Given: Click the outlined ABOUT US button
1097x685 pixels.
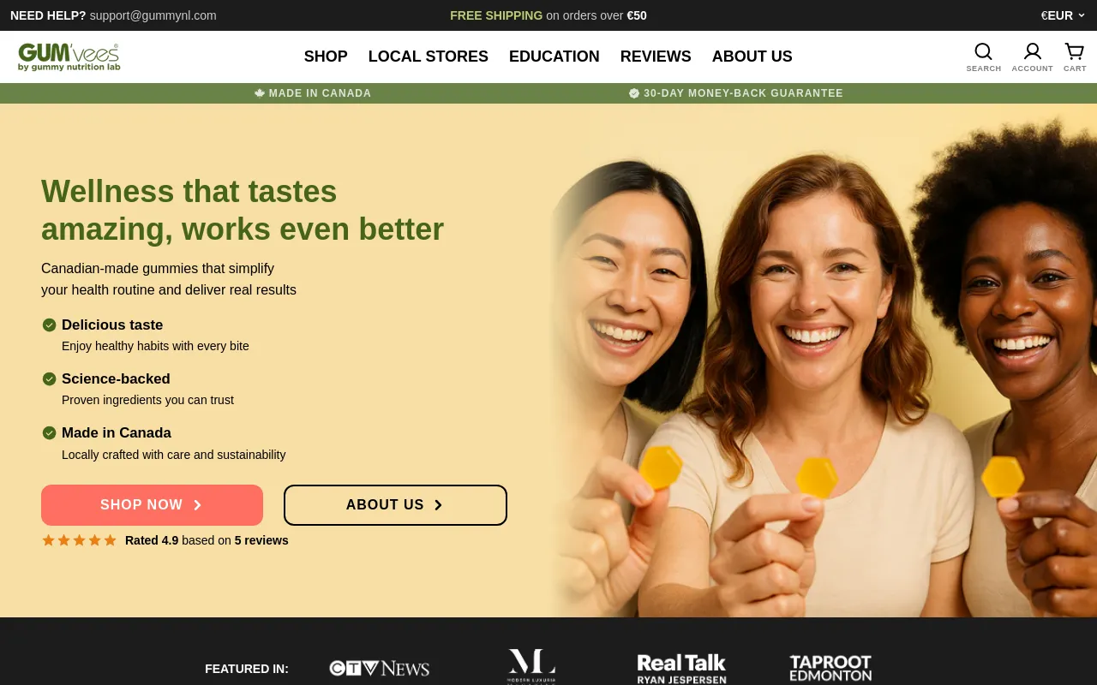Looking at the screenshot, I should (x=395, y=505).
